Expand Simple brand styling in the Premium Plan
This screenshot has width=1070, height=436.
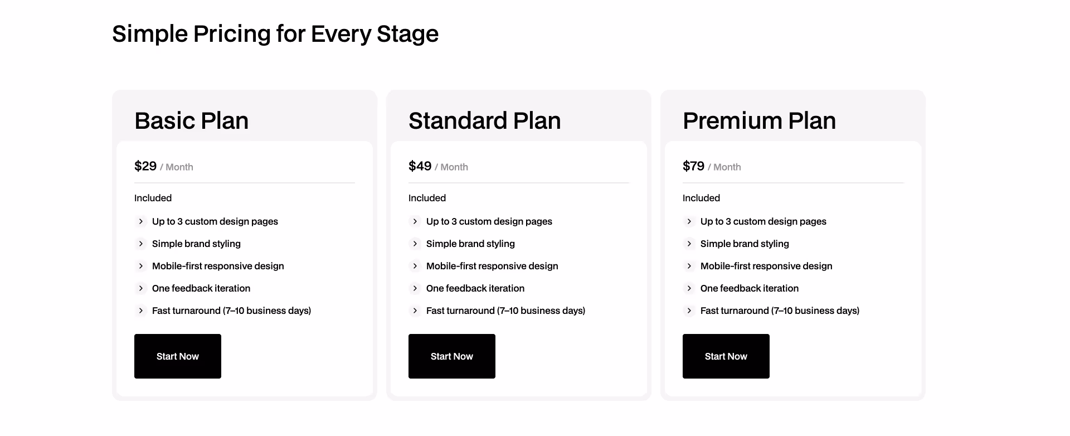689,244
